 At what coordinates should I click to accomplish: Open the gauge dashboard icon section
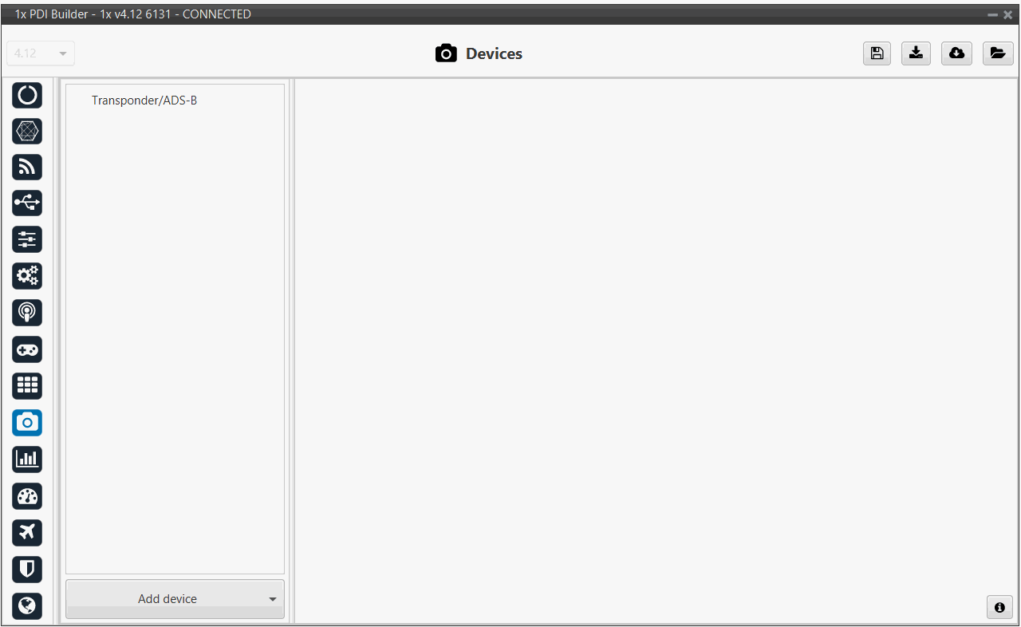pyautogui.click(x=27, y=496)
